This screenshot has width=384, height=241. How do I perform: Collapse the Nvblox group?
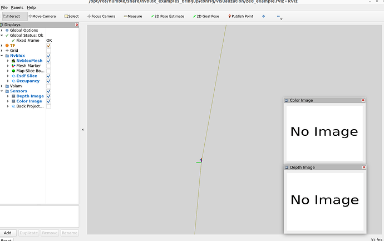click(2, 56)
